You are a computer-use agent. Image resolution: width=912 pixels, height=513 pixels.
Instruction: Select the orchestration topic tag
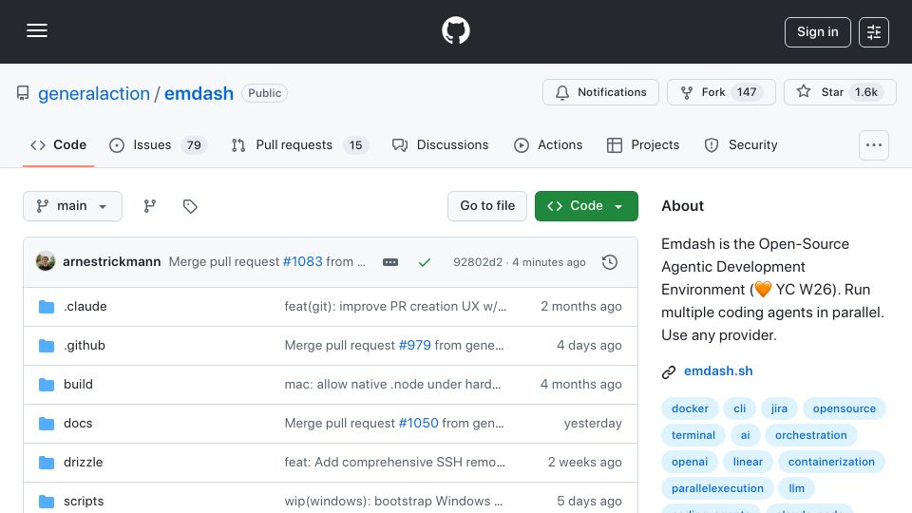(x=810, y=436)
